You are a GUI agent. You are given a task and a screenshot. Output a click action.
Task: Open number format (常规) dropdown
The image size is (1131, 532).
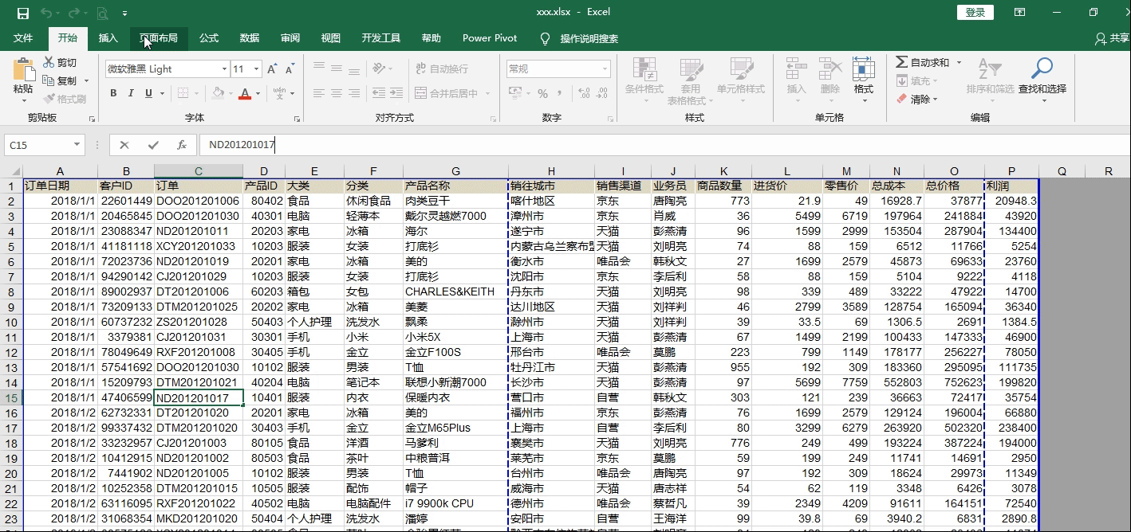coord(605,69)
